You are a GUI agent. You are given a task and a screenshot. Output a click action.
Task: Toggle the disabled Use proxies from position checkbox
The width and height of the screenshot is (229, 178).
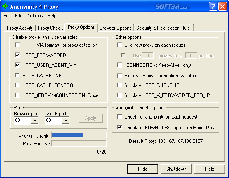tap(124, 56)
